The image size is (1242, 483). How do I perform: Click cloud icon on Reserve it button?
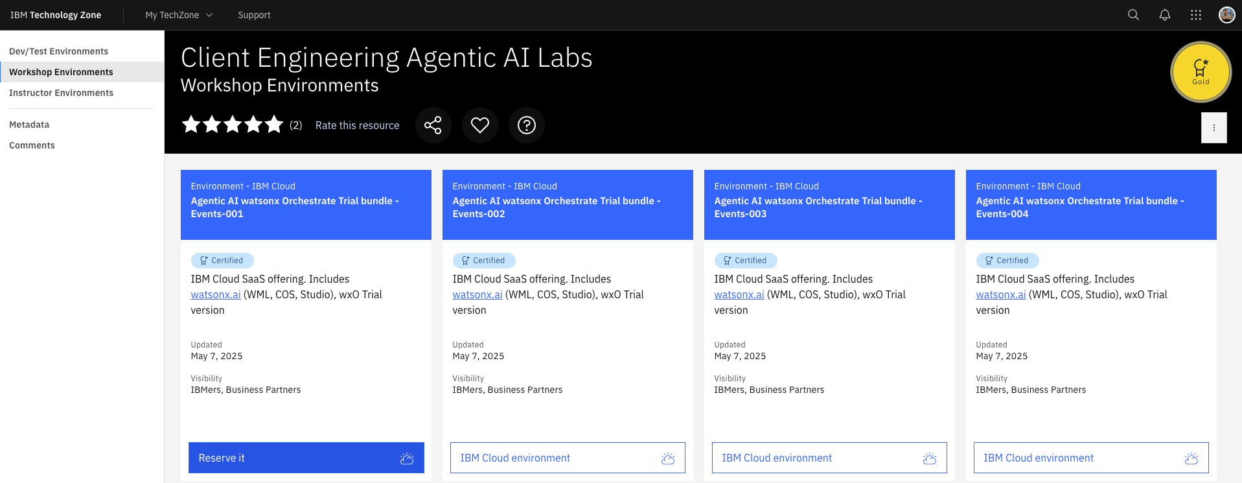(407, 458)
